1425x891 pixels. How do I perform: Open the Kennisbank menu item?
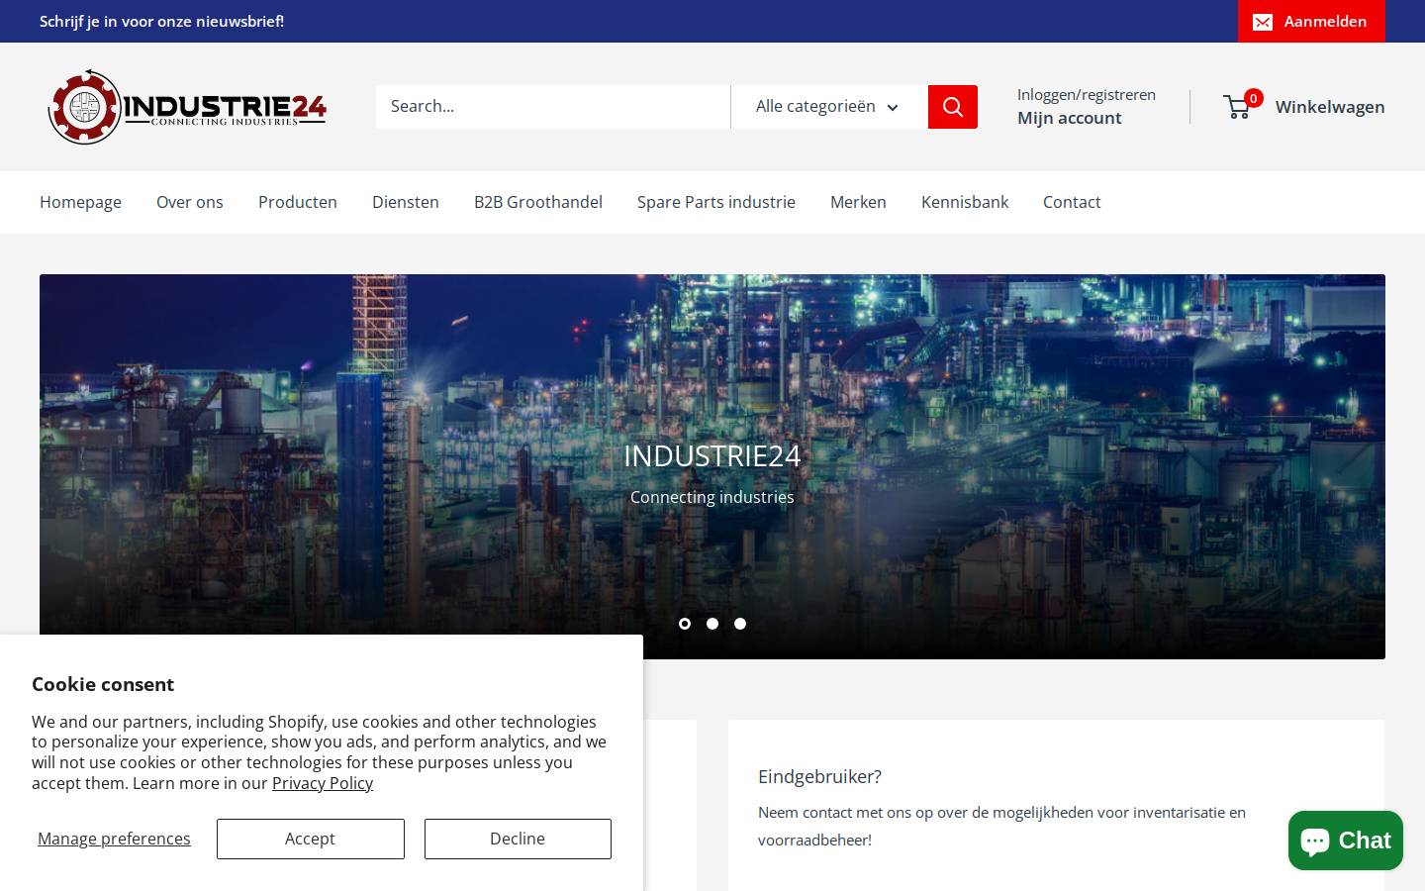click(x=965, y=202)
